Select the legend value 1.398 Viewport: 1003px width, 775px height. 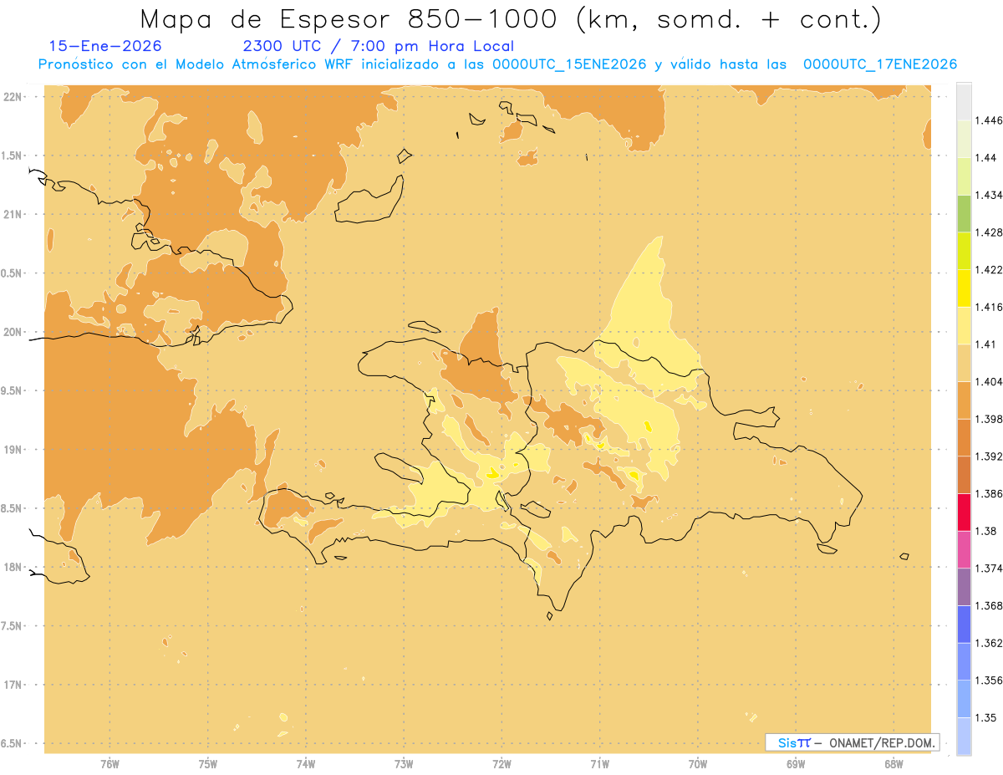pyautogui.click(x=990, y=419)
